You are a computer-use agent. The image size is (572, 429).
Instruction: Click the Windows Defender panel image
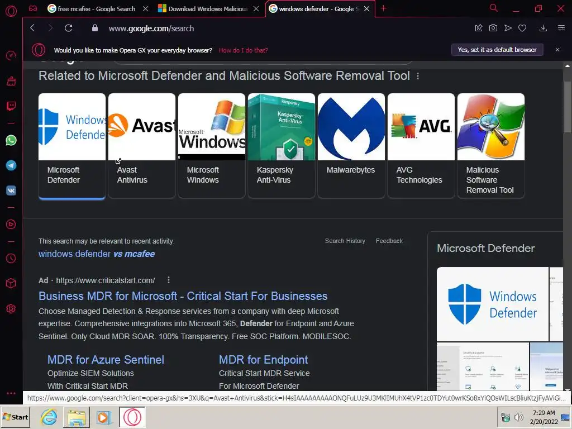click(x=493, y=304)
